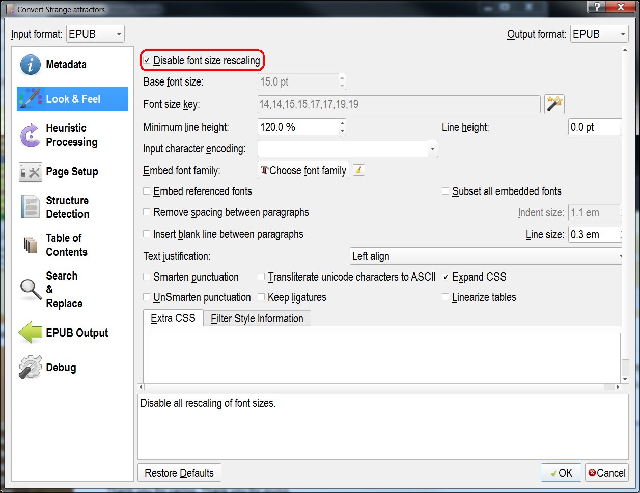Open Input character encoding combo box
Screen dimensions: 640x493
(348, 149)
